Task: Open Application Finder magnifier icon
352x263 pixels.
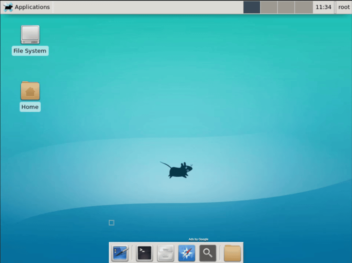Action: click(x=208, y=253)
